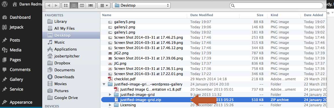Select the justified-image-grid folder row
The image size is (334, 108).
[213, 95]
